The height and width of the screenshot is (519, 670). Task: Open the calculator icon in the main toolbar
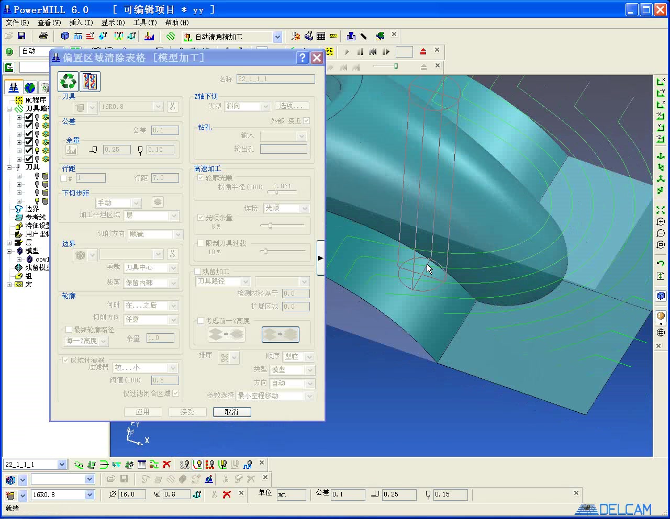pos(321,36)
